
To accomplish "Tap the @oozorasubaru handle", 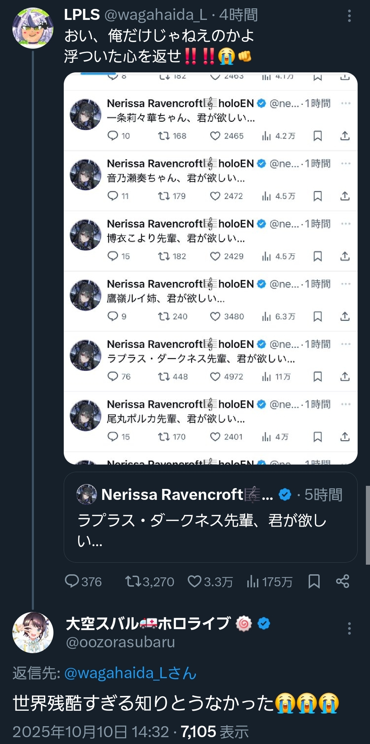I will pos(120,642).
